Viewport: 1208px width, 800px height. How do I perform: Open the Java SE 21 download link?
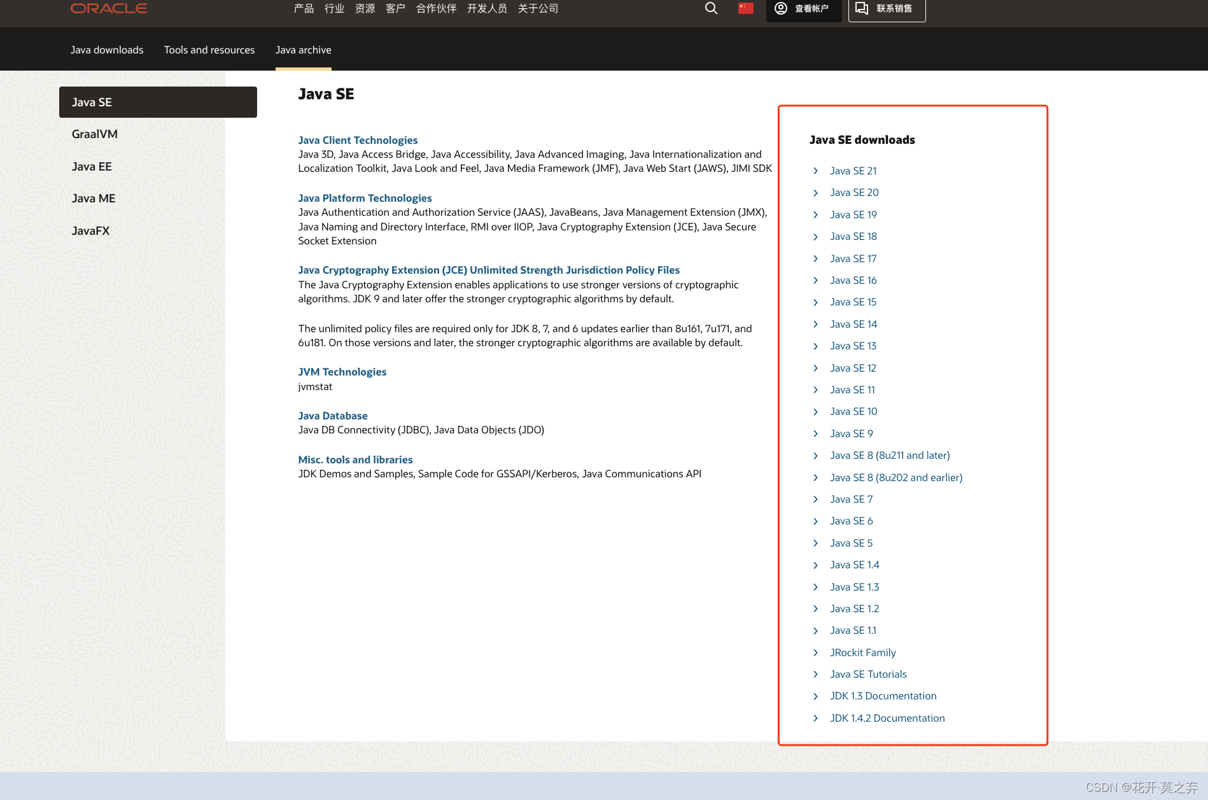pos(853,171)
